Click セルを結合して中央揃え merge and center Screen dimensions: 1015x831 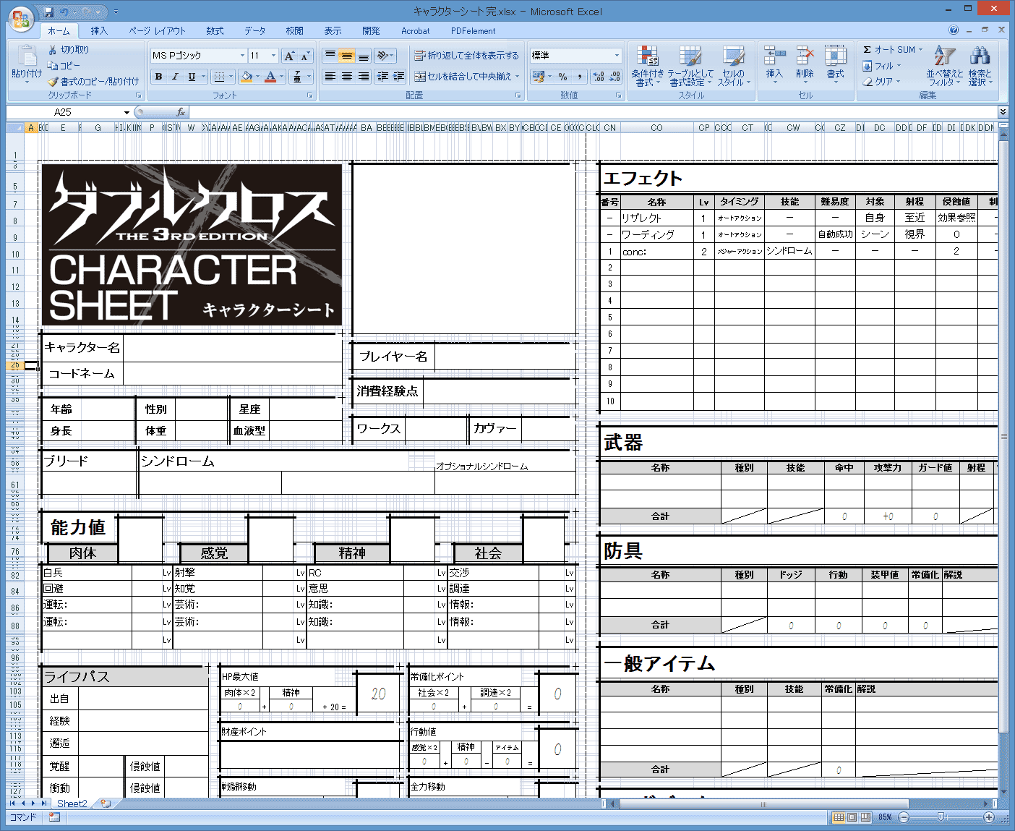coord(467,77)
